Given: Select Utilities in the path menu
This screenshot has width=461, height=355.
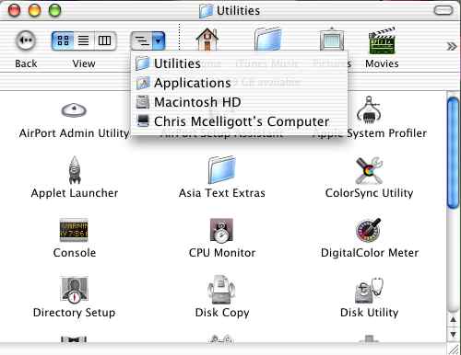Looking at the screenshot, I should (240, 63).
